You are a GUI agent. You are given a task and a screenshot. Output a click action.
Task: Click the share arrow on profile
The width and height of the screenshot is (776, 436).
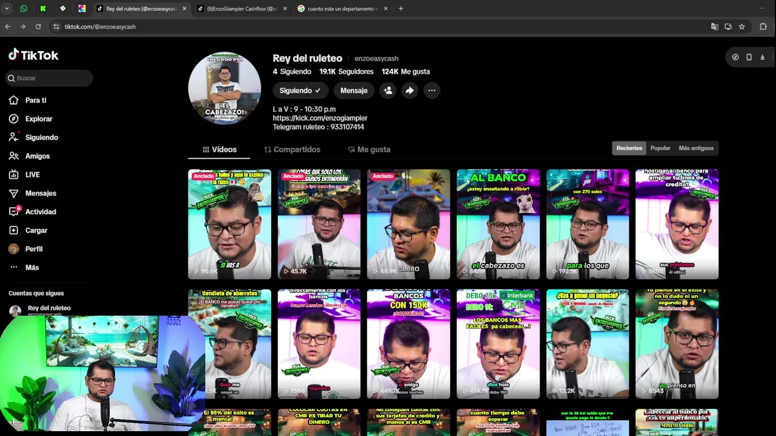point(410,90)
